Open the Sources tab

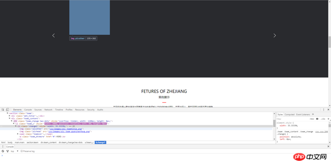[x=38, y=110]
